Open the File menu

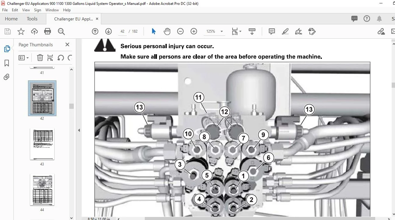coord(5,10)
